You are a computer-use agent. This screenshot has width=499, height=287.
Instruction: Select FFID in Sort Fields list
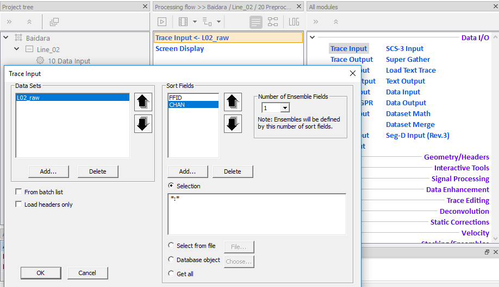coord(194,98)
